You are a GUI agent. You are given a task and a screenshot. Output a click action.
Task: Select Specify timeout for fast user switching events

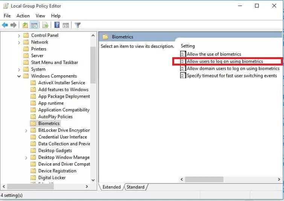(x=232, y=76)
